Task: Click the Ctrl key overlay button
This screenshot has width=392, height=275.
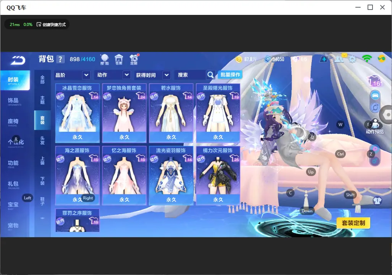Action: (x=340, y=154)
